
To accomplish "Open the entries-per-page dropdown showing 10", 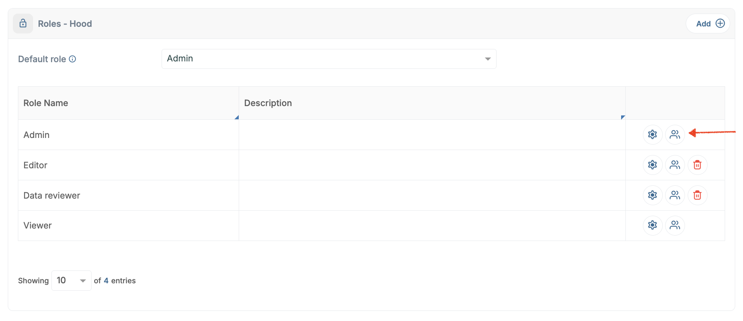I will click(71, 281).
